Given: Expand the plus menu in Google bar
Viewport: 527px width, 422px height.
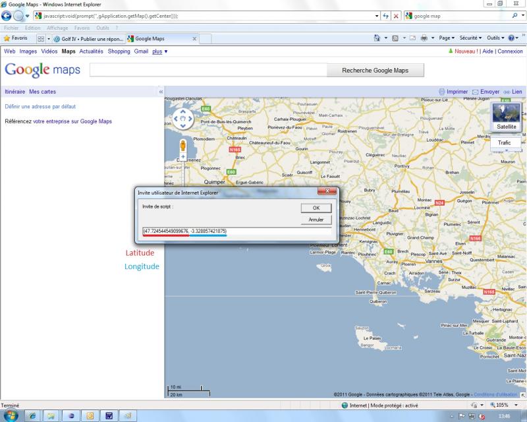Looking at the screenshot, I should tap(159, 51).
